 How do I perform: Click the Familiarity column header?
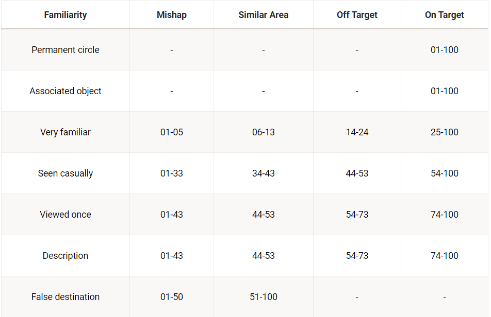(x=66, y=15)
